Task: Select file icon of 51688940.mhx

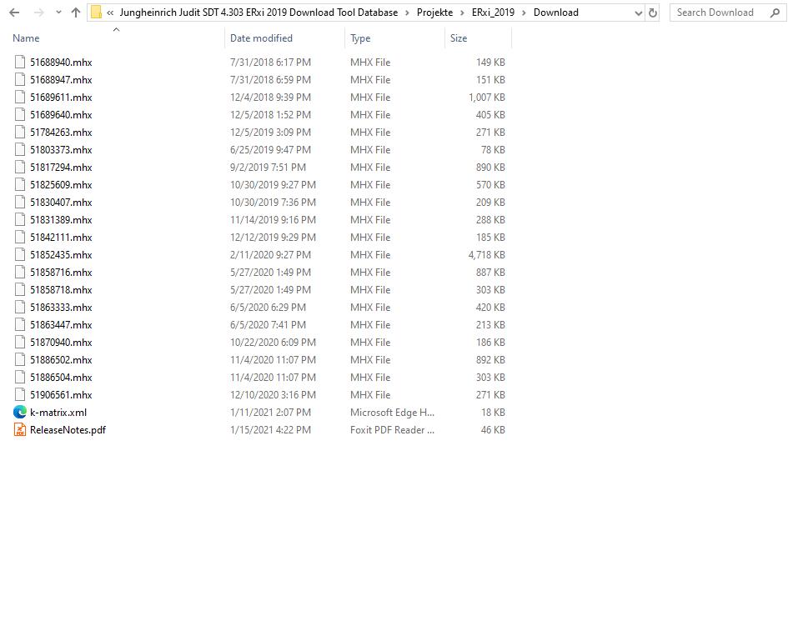Action: (20, 62)
